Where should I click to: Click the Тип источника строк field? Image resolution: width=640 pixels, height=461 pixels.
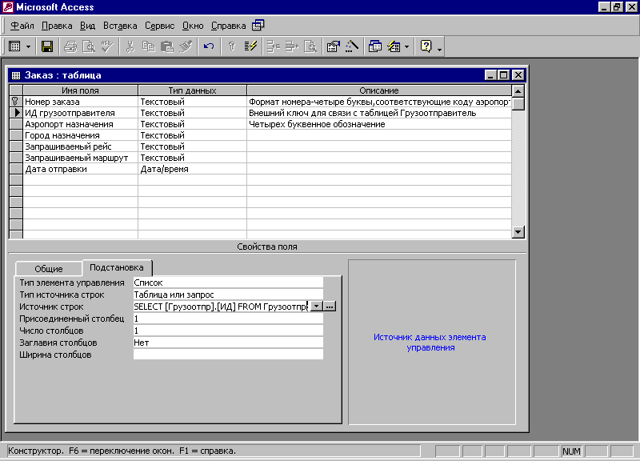click(x=228, y=295)
